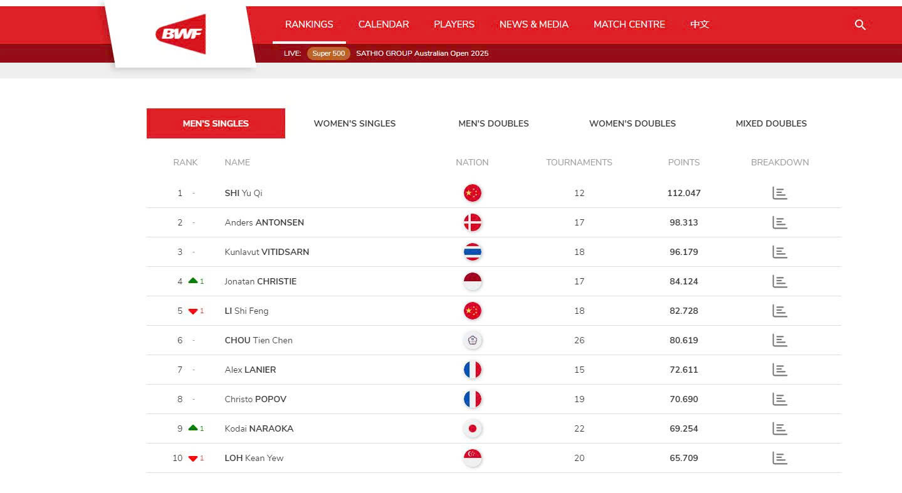The width and height of the screenshot is (902, 493).
Task: Show points breakdown for Anders ANTONSEN
Action: coord(779,222)
